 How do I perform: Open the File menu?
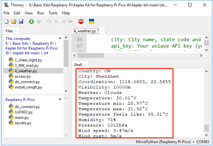[6, 13]
